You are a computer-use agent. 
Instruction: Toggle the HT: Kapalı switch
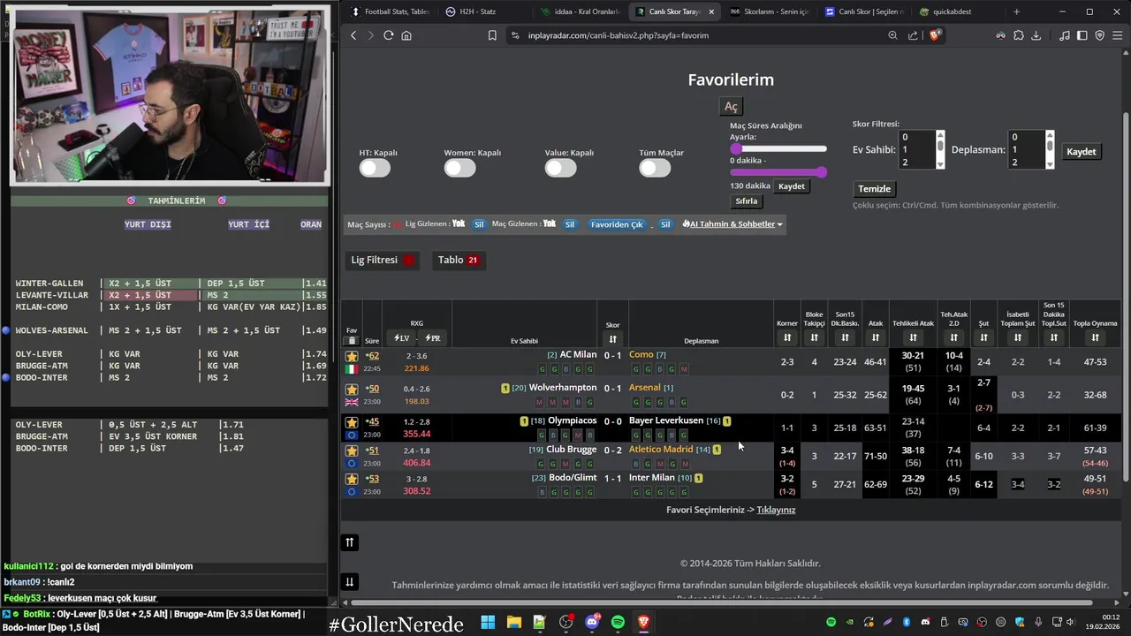pos(375,168)
